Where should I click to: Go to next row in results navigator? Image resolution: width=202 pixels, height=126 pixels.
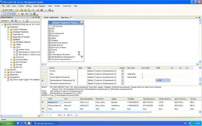pos(65,115)
